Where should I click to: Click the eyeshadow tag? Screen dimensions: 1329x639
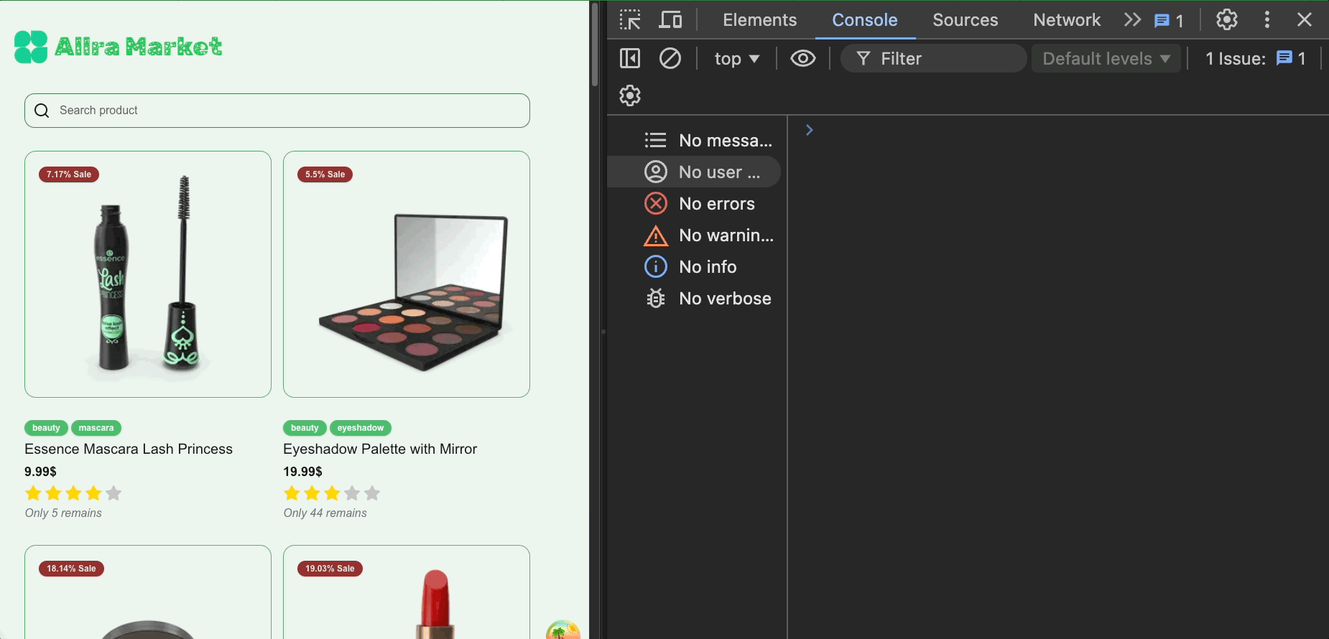(x=361, y=428)
